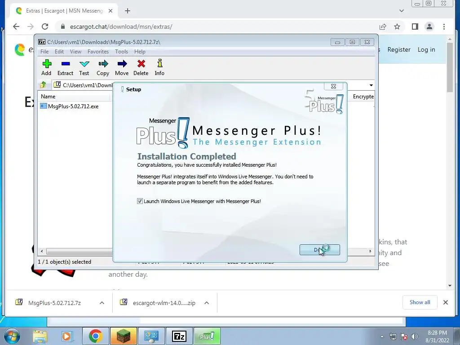Click the 7-Zip horizontal scrollbar right arrow
The image size is (460, 345).
pyautogui.click(x=370, y=251)
